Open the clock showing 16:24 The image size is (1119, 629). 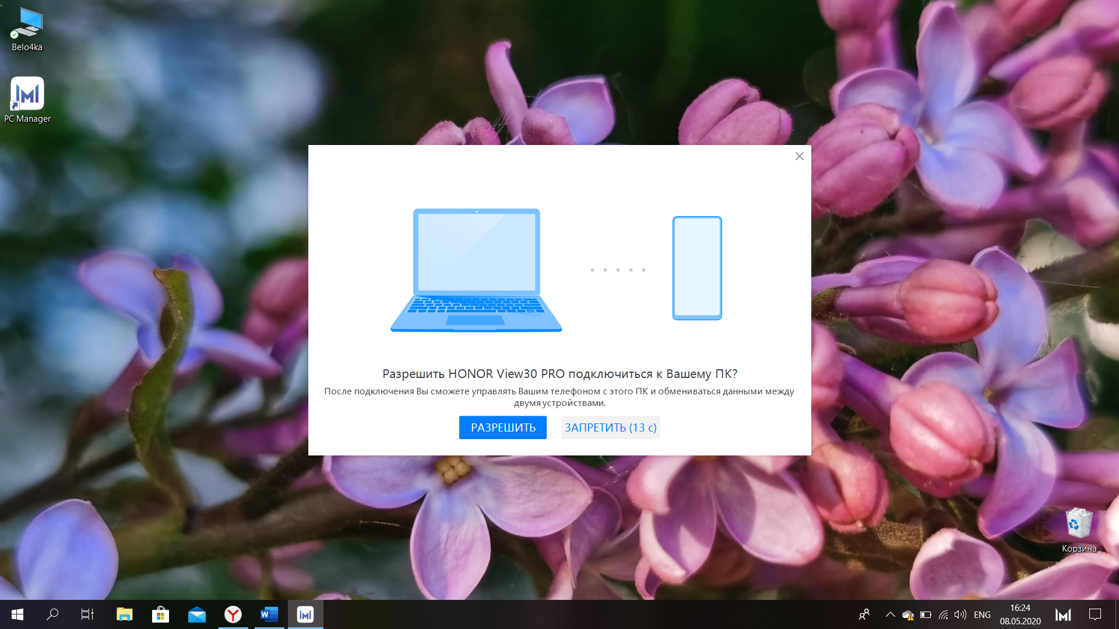click(1020, 614)
